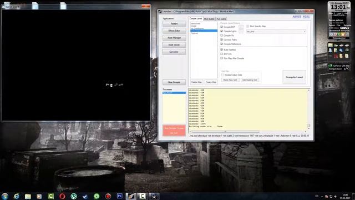
Task: Click the Converter button
Action: click(174, 52)
